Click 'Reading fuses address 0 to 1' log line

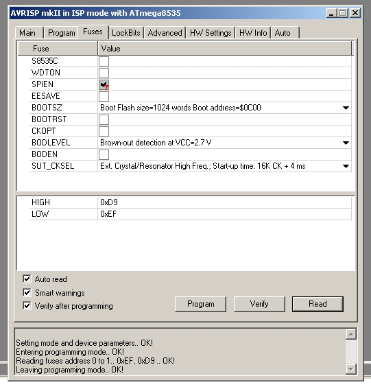(x=95, y=361)
